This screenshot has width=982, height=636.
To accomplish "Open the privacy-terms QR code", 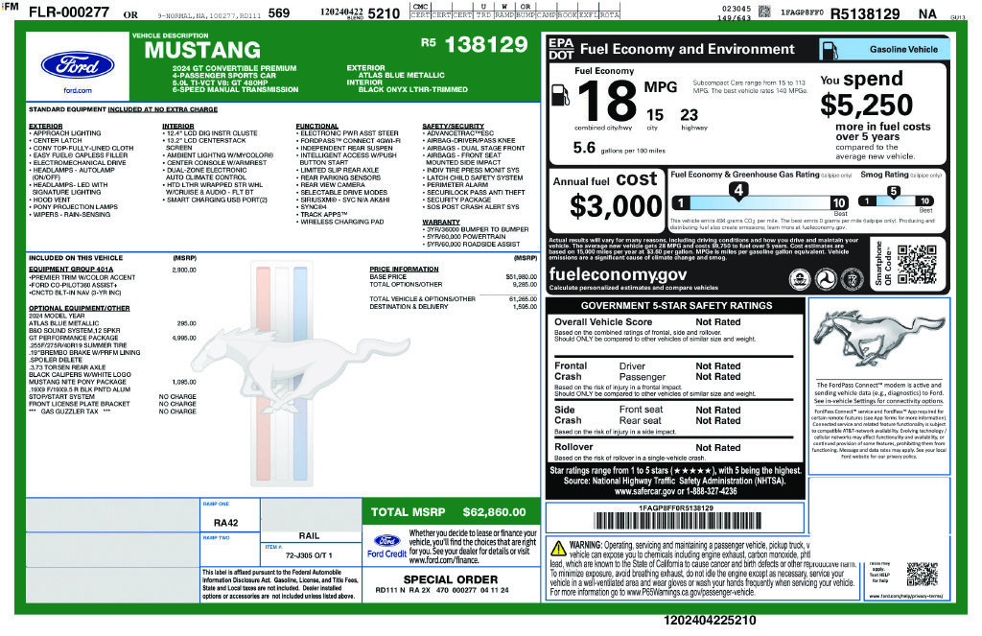I will click(x=922, y=574).
